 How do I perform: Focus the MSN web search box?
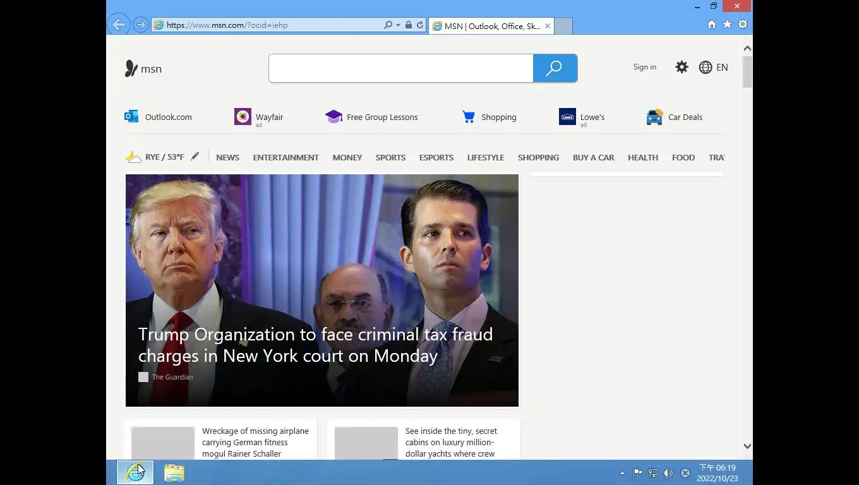[x=401, y=68]
